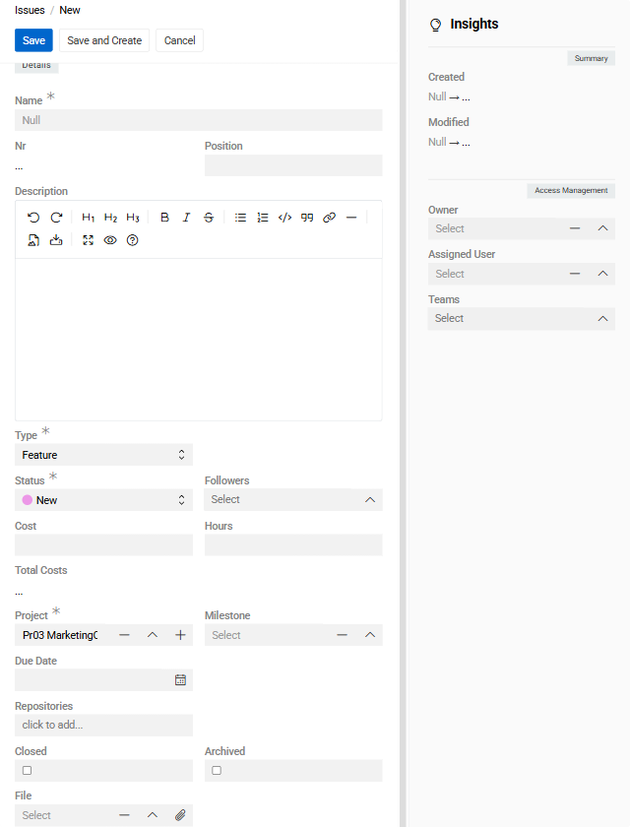Viewport: 630px width, 827px height.
Task: Redo edit in Description editor
Action: pyautogui.click(x=56, y=218)
